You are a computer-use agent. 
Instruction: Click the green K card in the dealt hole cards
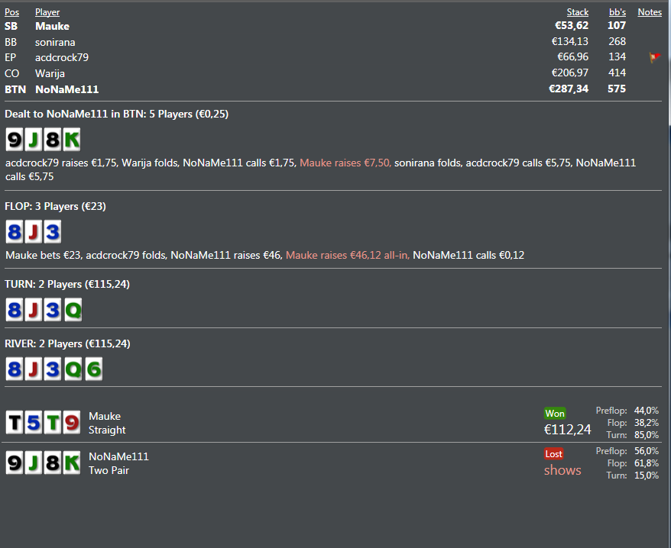72,140
